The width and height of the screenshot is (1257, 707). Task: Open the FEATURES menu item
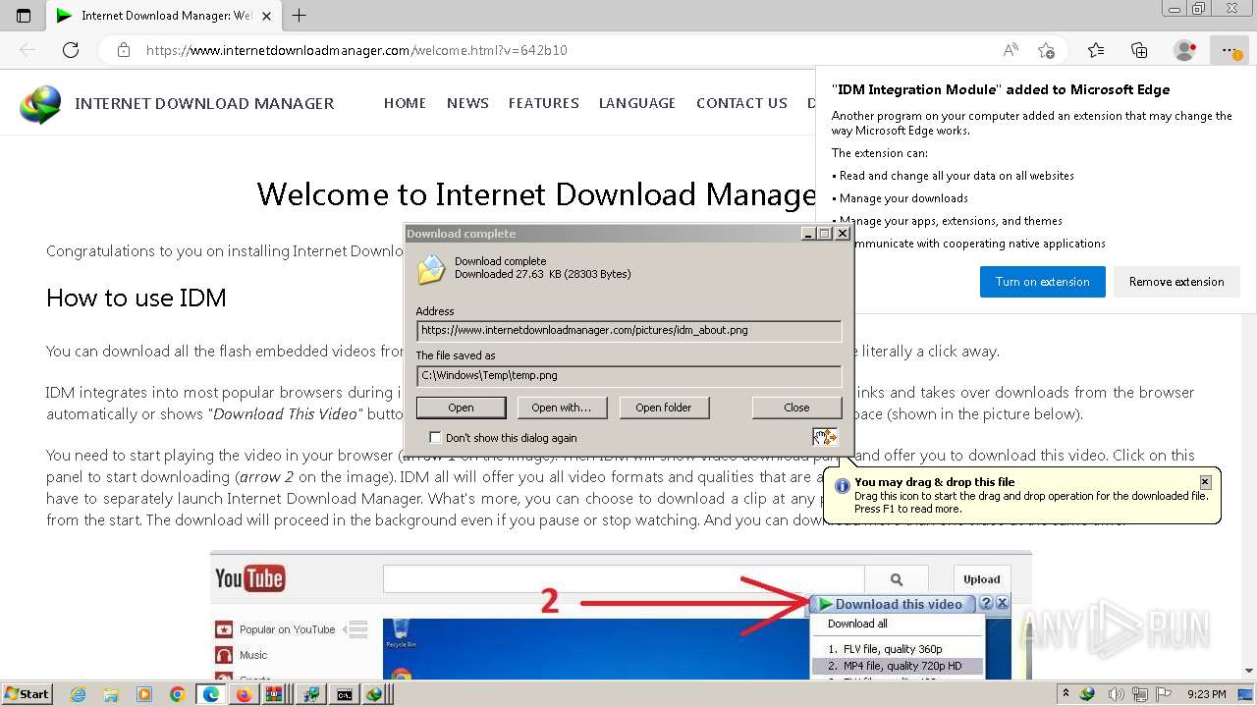[x=544, y=103]
